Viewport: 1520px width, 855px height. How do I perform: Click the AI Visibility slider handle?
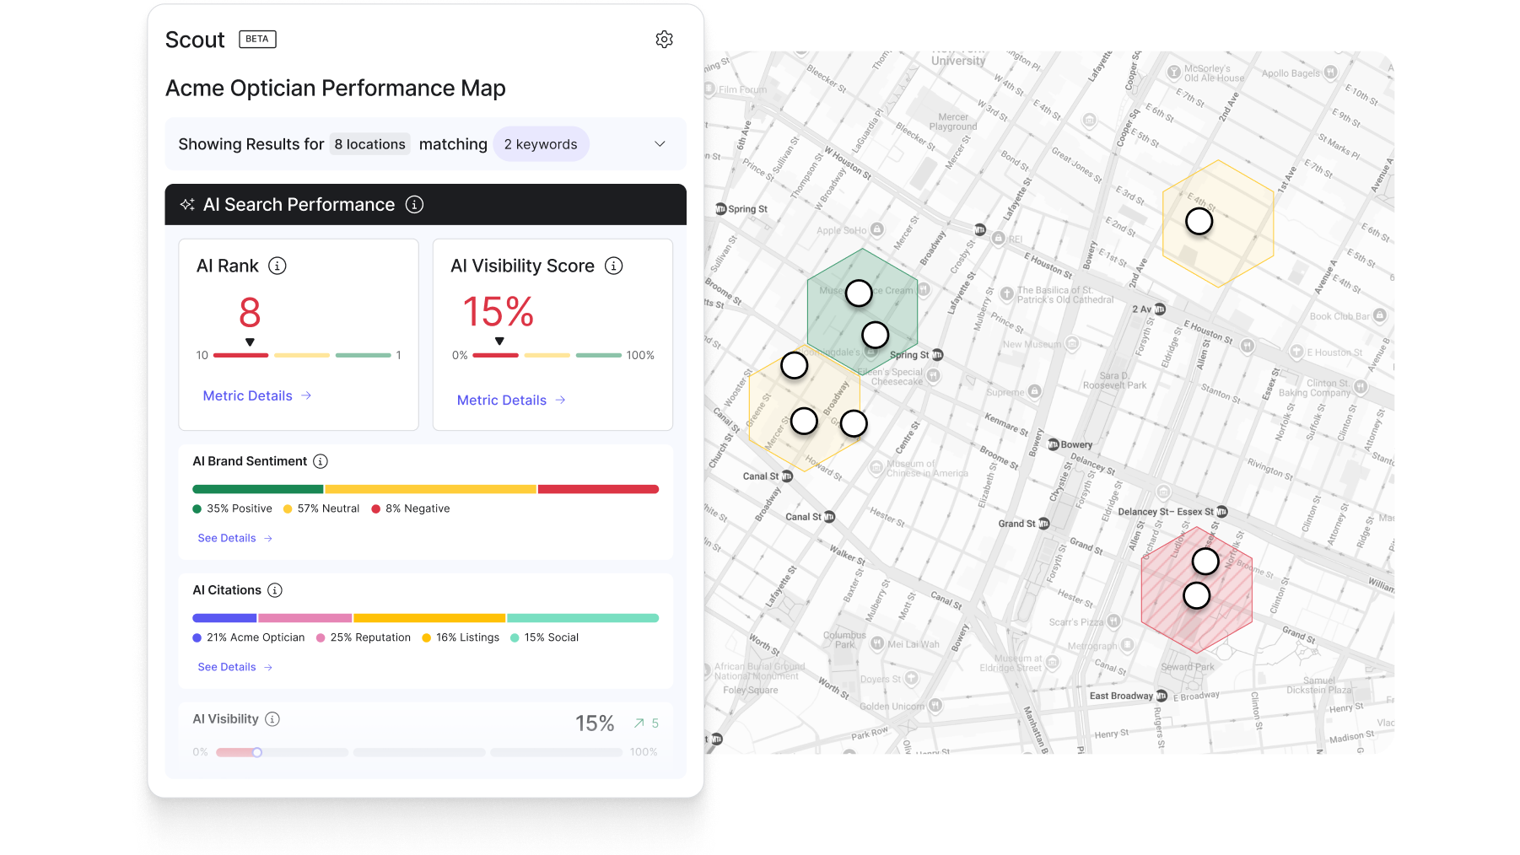(x=257, y=752)
